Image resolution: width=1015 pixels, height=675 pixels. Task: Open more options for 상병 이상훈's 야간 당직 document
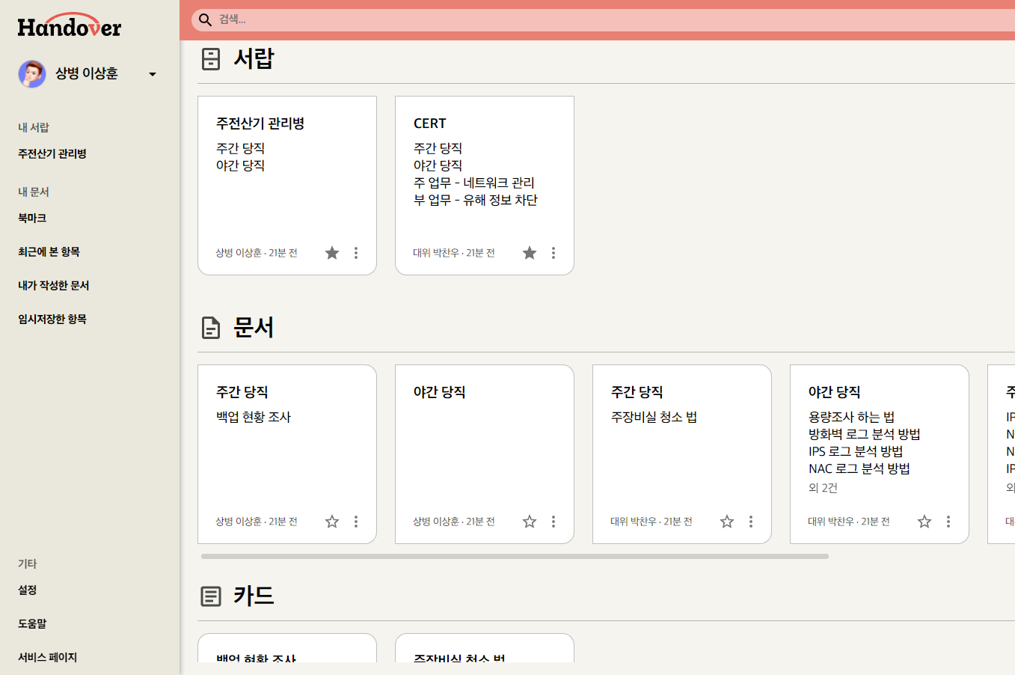coord(554,522)
